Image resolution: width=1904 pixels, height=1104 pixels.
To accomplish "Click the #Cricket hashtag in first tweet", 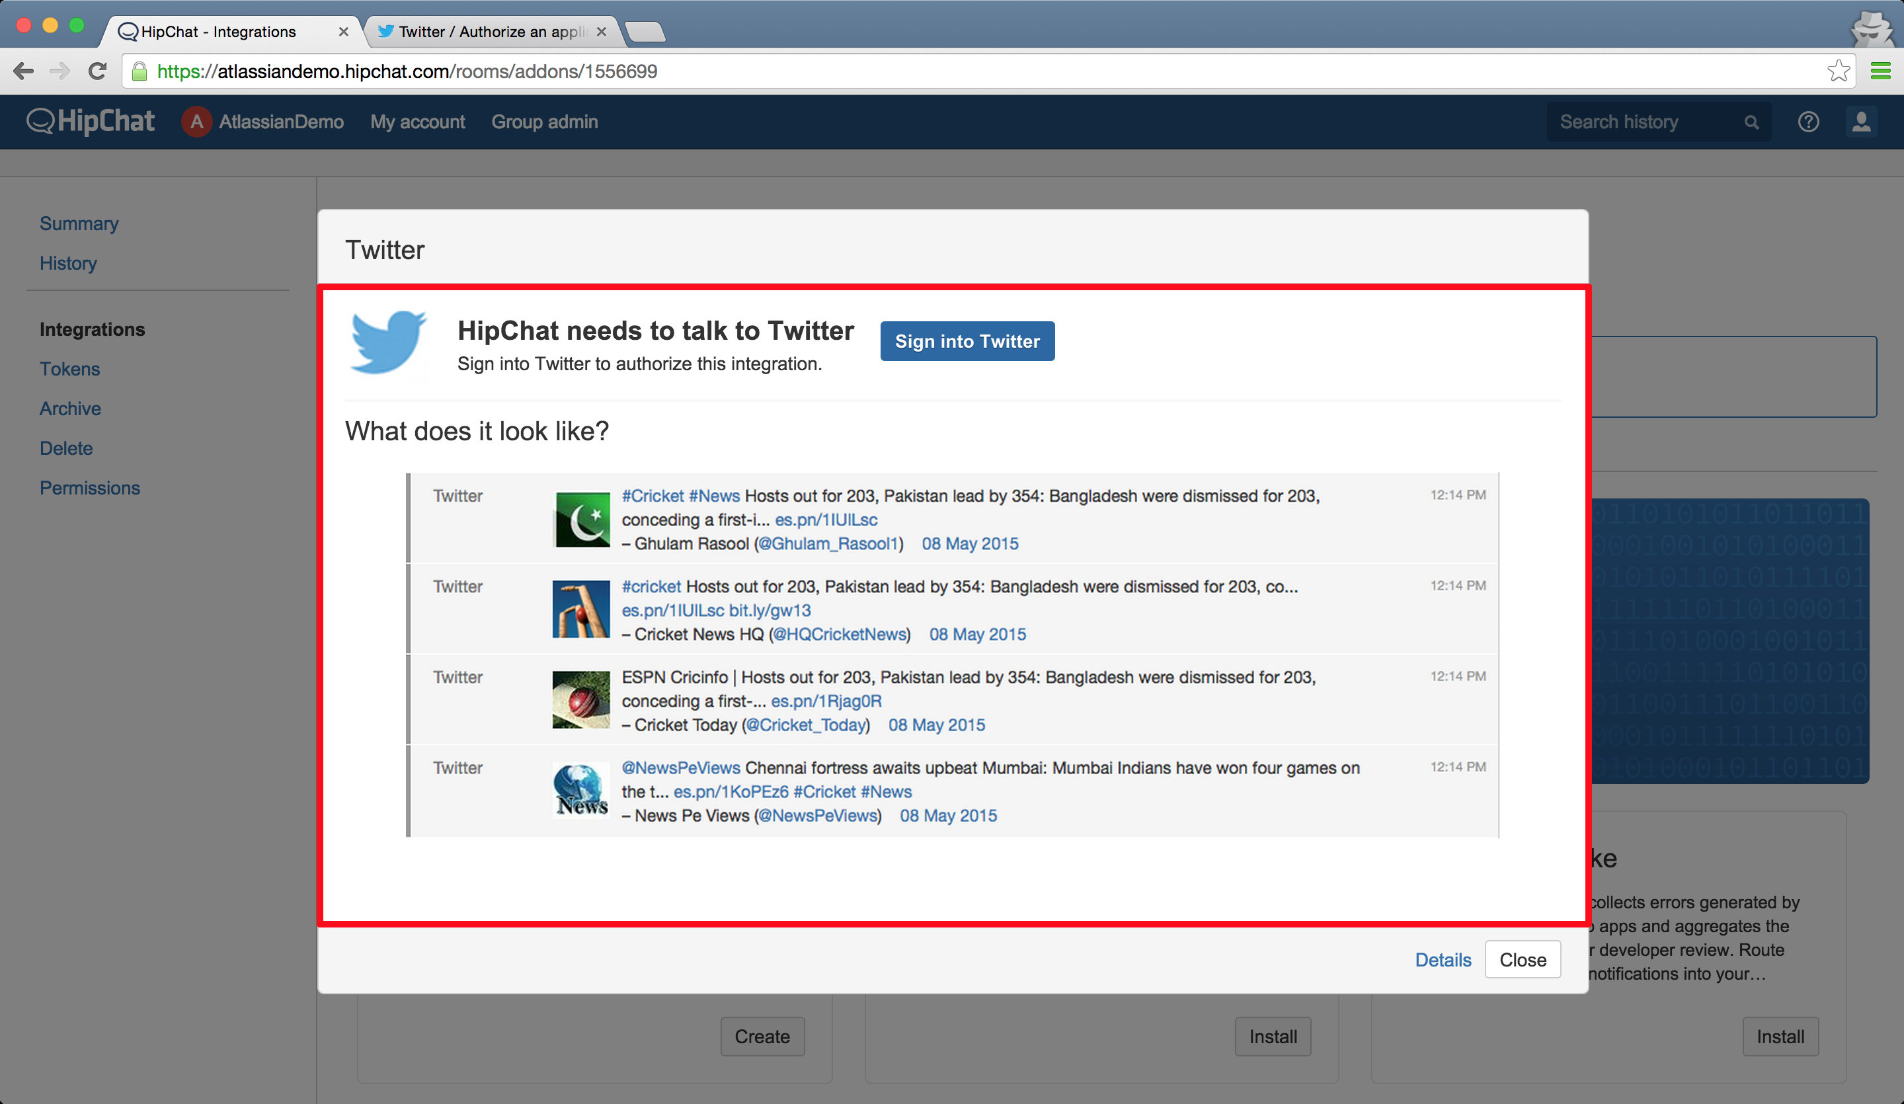I will click(653, 496).
